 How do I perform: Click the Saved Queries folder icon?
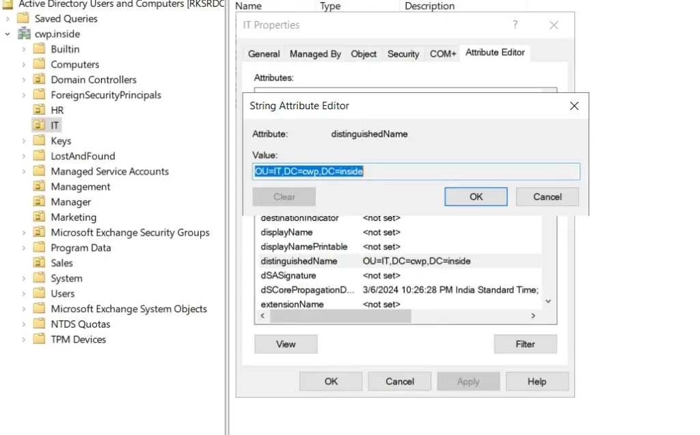pyautogui.click(x=24, y=18)
